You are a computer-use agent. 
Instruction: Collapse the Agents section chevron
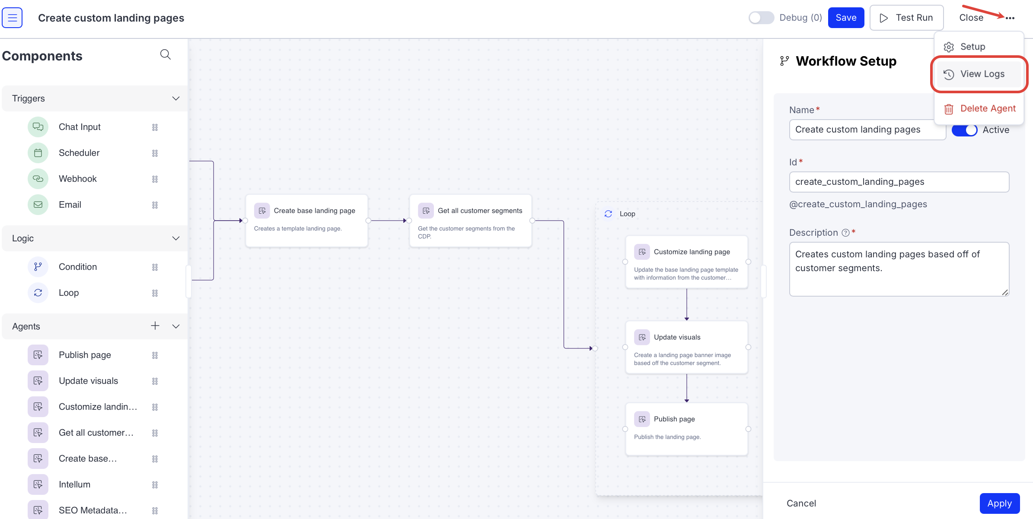[x=176, y=326]
